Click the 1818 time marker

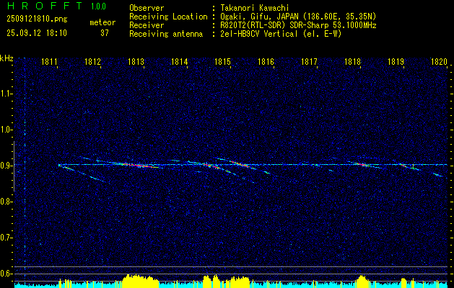(x=352, y=61)
